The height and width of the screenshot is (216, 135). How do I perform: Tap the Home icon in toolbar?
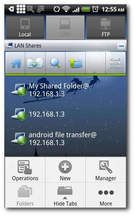[x=16, y=63]
